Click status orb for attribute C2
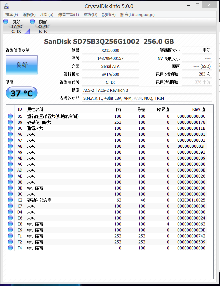Image resolution: width=220 pixels, height=286 pixels. point(10,200)
